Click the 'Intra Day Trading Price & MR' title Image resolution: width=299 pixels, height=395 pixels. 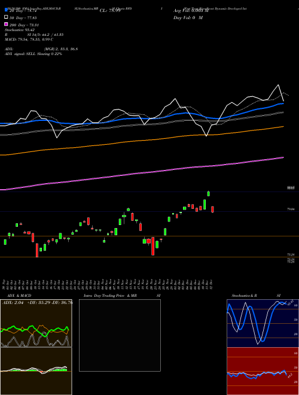[110, 296]
